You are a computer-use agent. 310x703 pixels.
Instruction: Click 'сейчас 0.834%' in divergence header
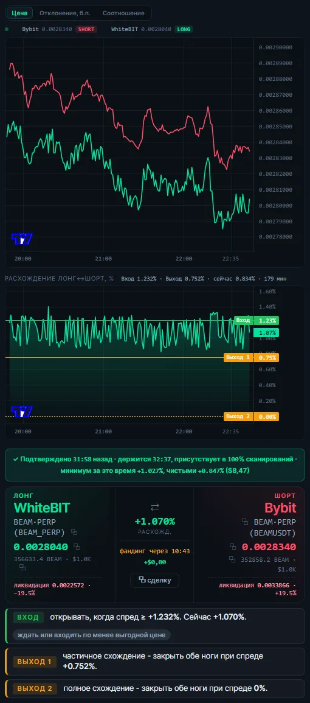(x=233, y=278)
